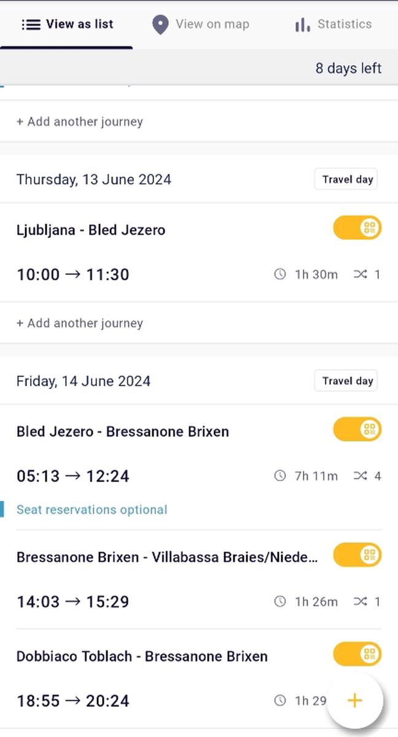The image size is (398, 737).
Task: Click Travel day badge for Friday 14 June
Action: (x=346, y=381)
